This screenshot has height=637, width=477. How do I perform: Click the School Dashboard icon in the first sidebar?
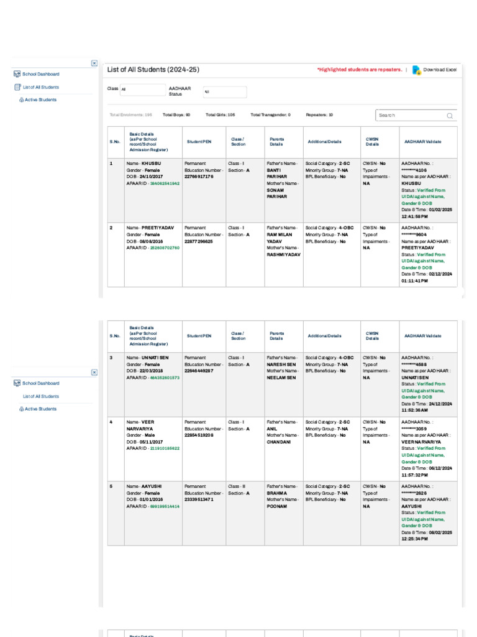pos(17,74)
